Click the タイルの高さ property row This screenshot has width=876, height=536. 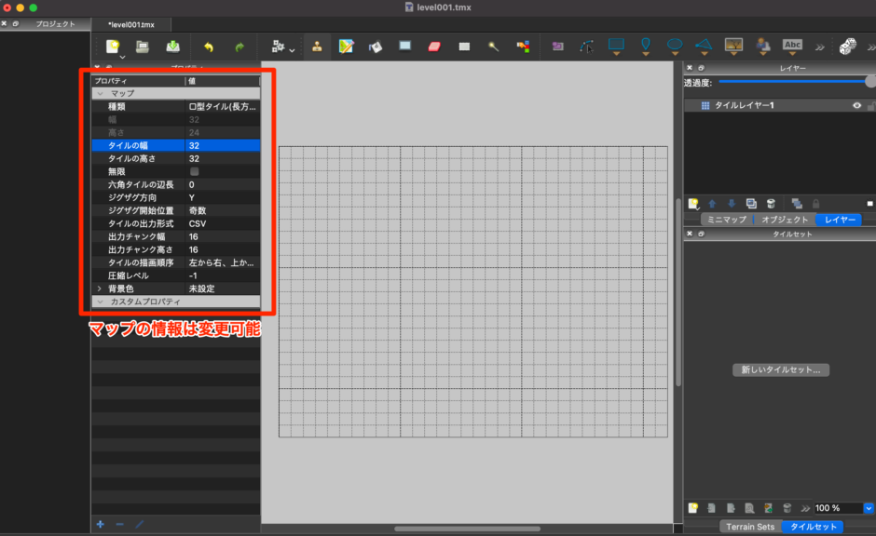(x=176, y=159)
